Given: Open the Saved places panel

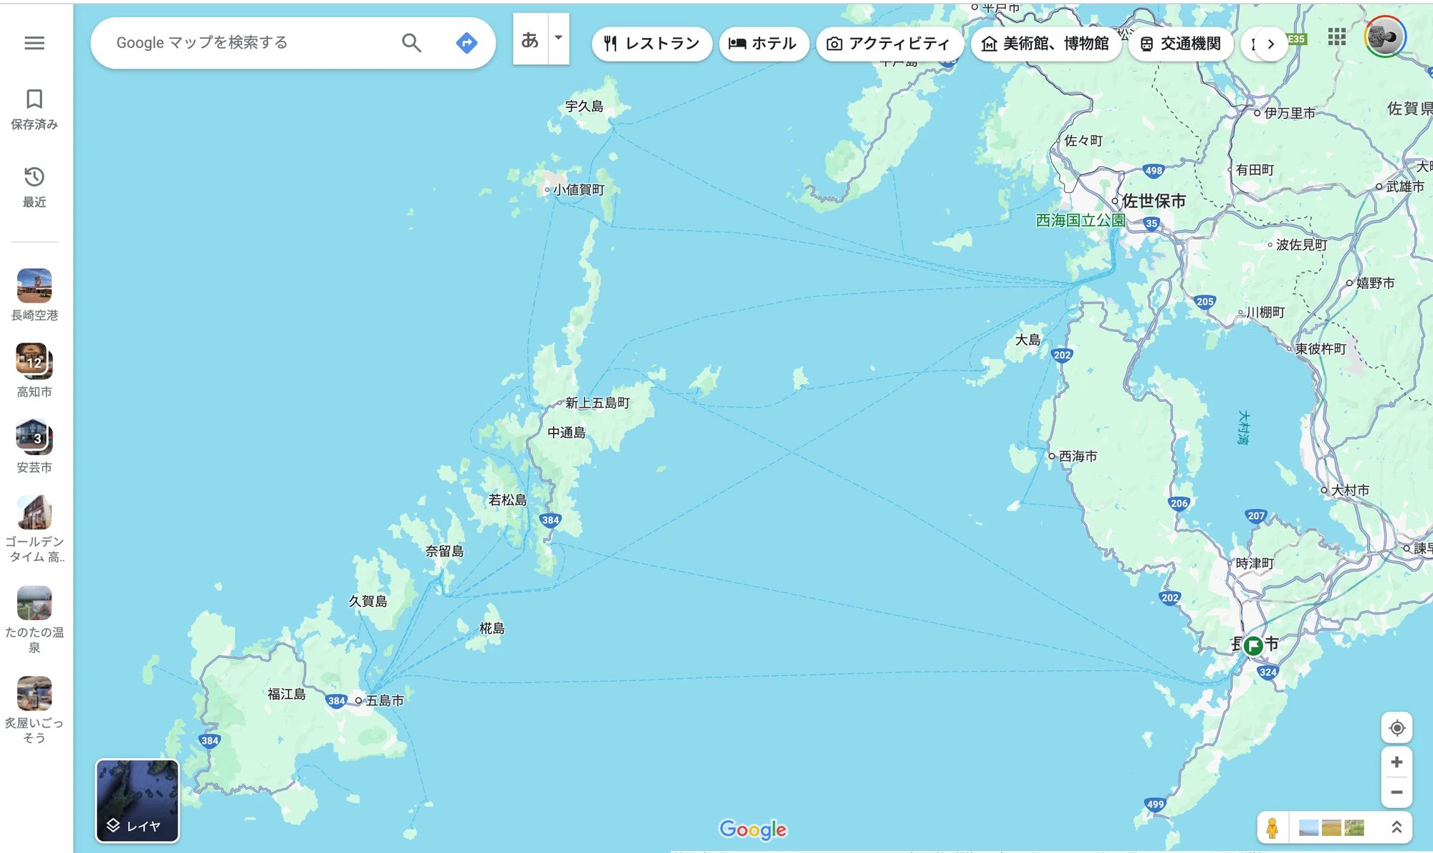Looking at the screenshot, I should point(34,109).
